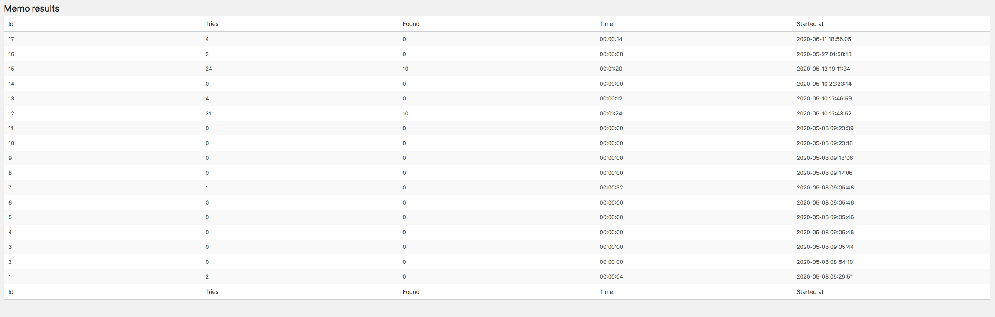
Task: Click the time value 00:01:20
Action: pyautogui.click(x=611, y=69)
